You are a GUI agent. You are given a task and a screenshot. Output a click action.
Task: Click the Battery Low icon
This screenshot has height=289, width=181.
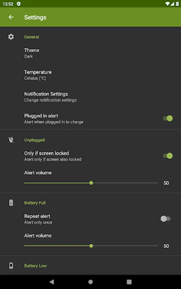[11, 266]
